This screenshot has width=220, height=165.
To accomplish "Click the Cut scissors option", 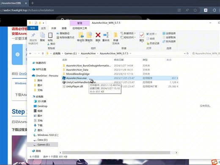I will tap(51, 44).
